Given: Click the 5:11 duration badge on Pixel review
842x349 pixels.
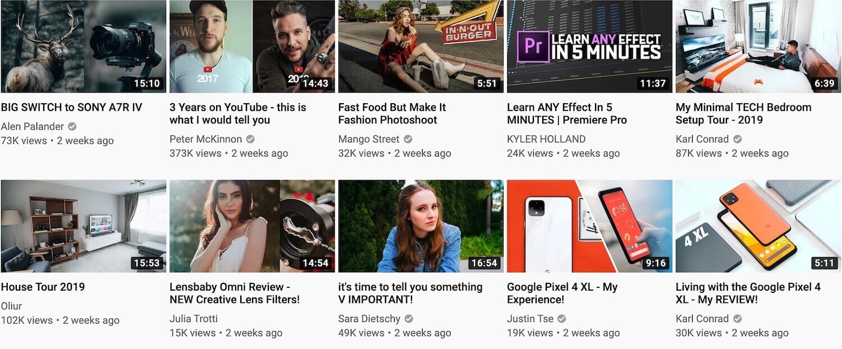Looking at the screenshot, I should pos(824,263).
